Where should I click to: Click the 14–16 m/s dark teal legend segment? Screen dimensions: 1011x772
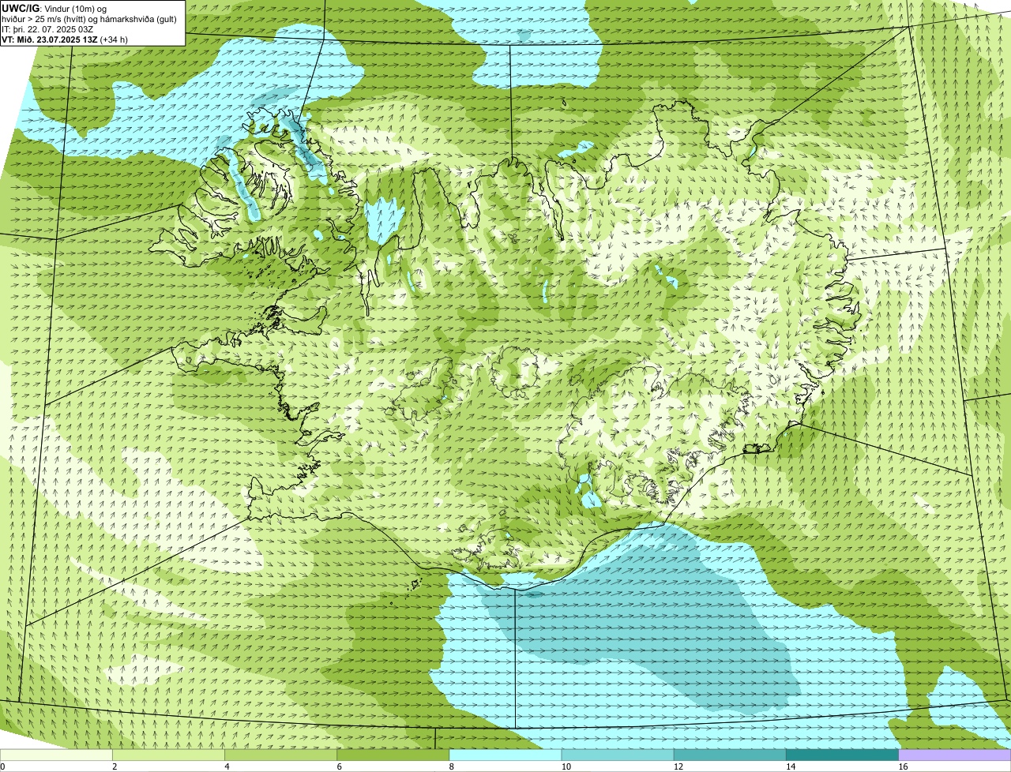(x=842, y=755)
